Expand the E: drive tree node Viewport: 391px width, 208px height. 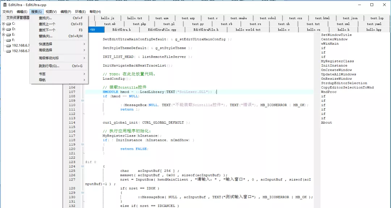point(3,34)
